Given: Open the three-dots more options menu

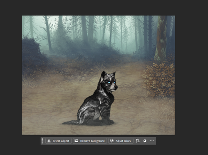Looking at the screenshot, I should [x=152, y=141].
